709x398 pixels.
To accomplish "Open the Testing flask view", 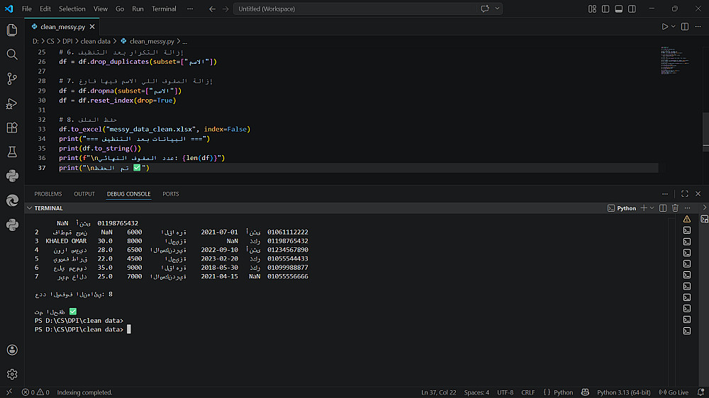I will 11,152.
